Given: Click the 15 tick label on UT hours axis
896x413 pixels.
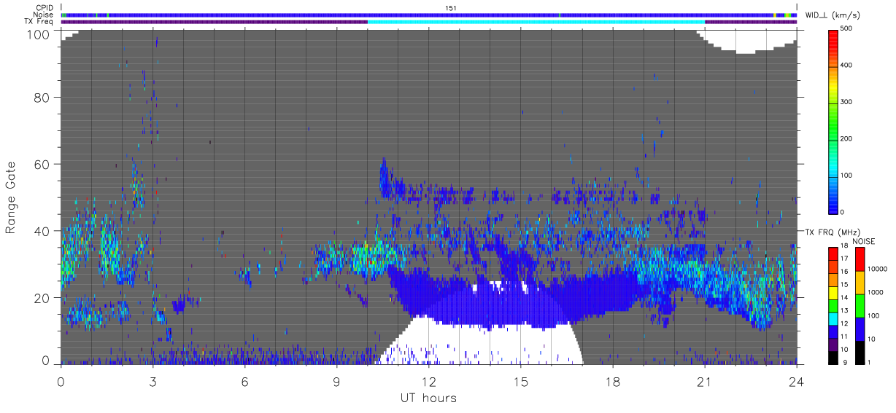Looking at the screenshot, I should pos(521,381).
